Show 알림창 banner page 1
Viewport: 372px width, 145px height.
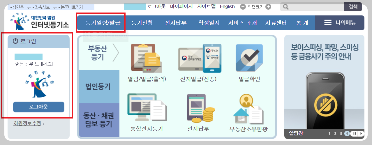pyautogui.click(x=329, y=134)
